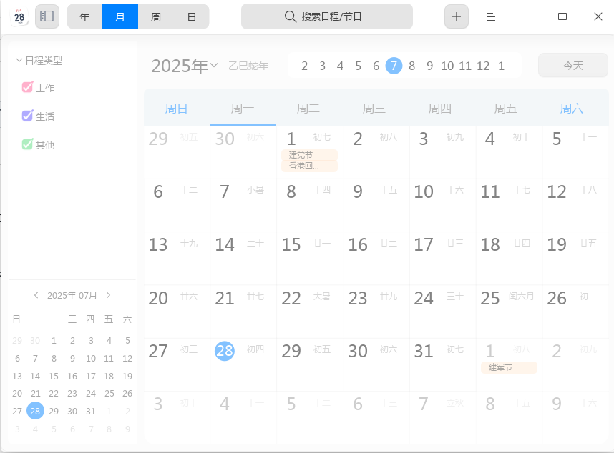Open the 香港回... event on July 1
Image resolution: width=614 pixels, height=453 pixels.
click(309, 166)
